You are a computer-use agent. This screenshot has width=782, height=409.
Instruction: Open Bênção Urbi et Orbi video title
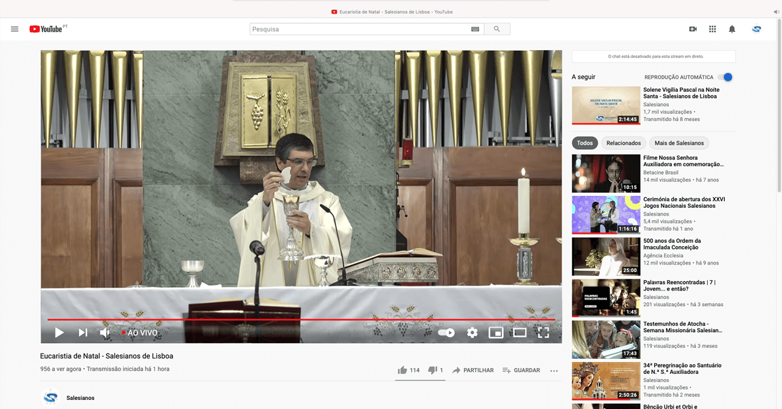pos(672,406)
